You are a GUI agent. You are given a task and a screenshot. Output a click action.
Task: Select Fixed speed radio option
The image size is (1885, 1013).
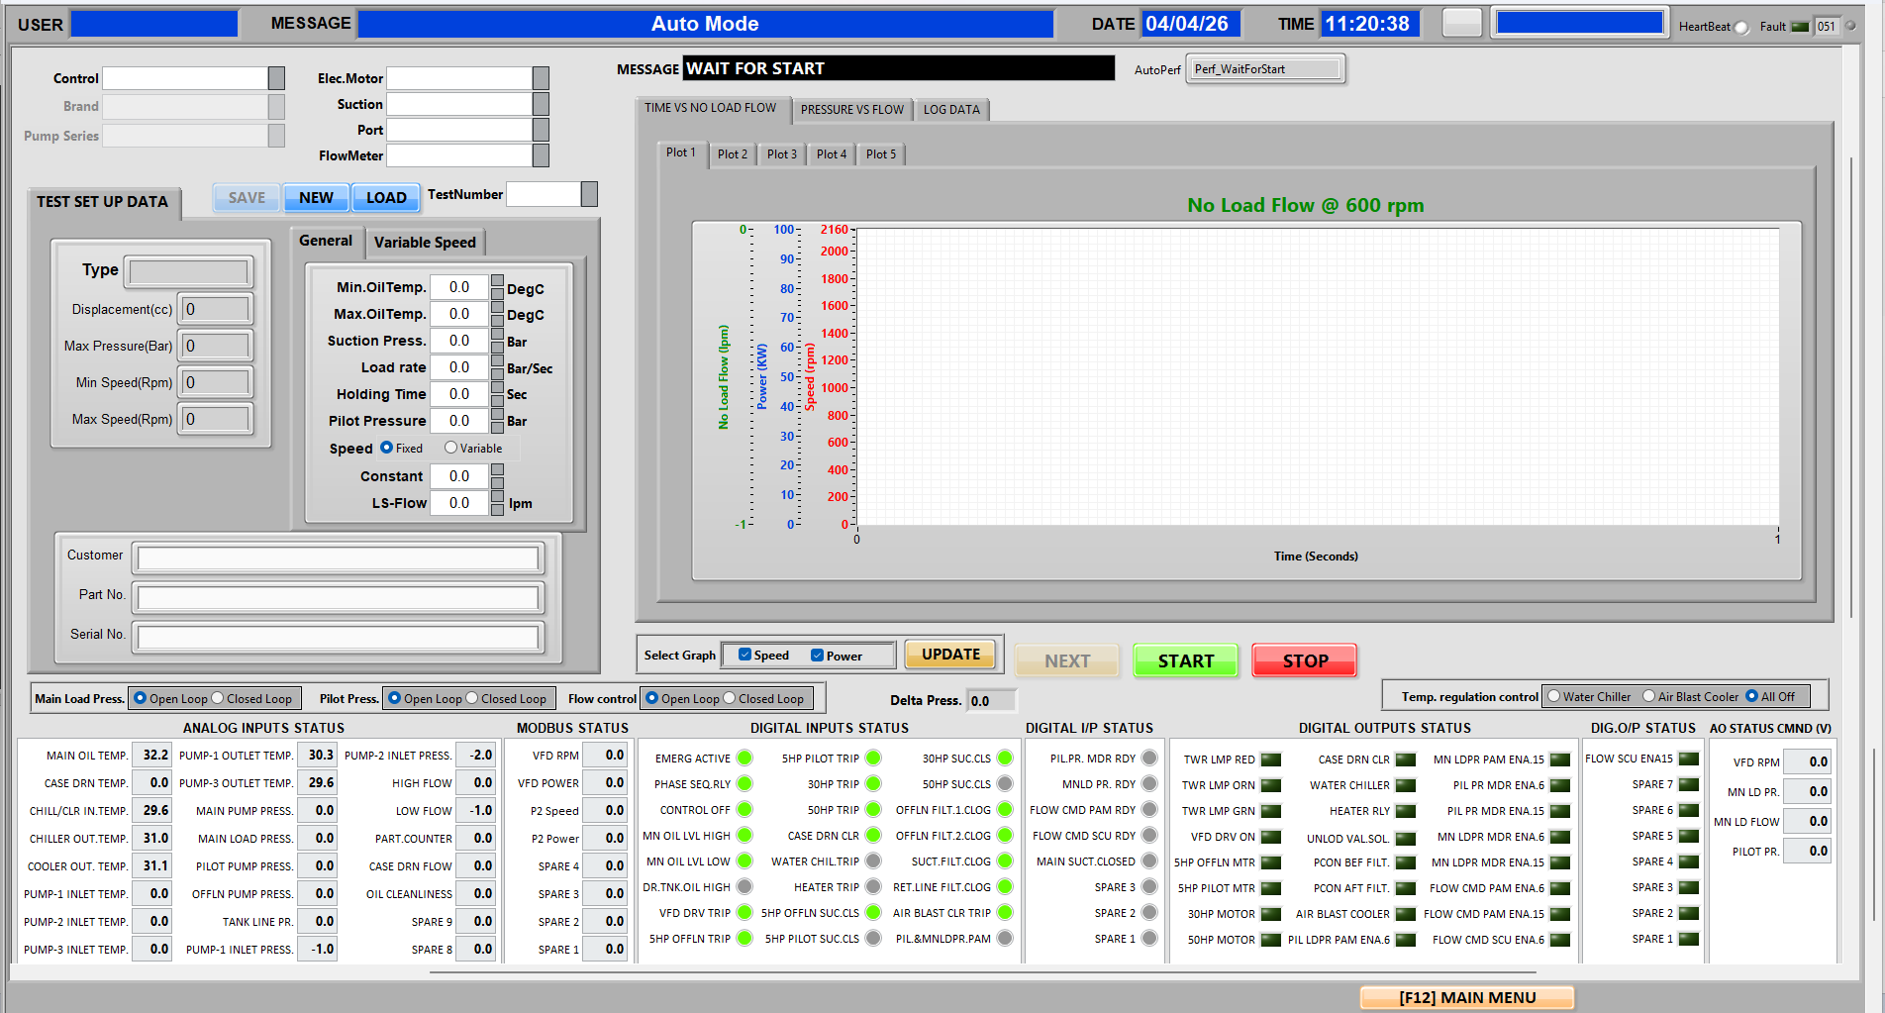tap(387, 448)
